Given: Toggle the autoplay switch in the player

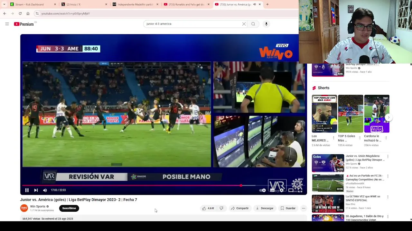Looking at the screenshot, I should pyautogui.click(x=263, y=190).
